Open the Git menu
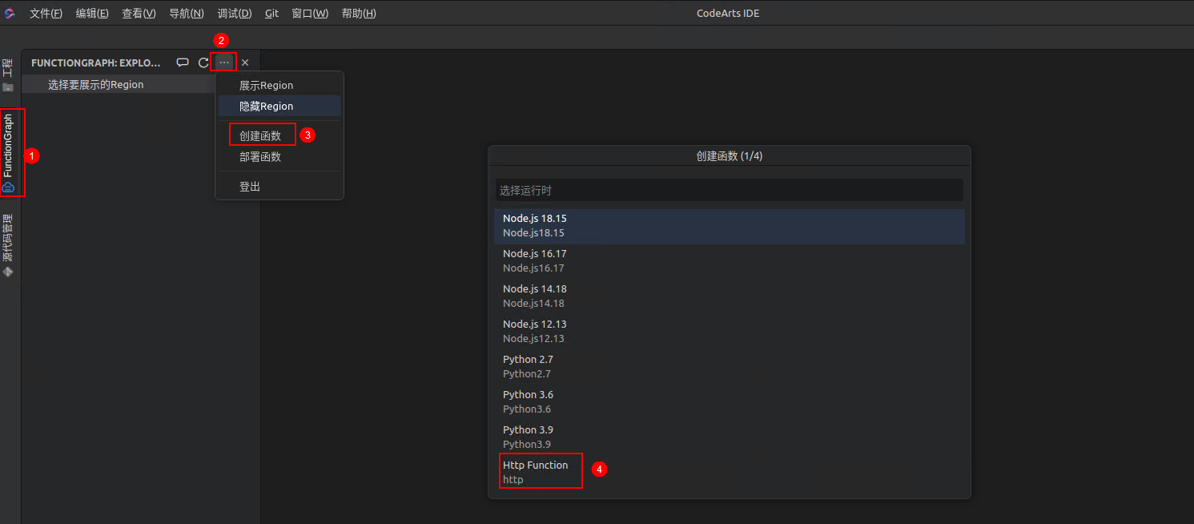1194x524 pixels. tap(271, 14)
